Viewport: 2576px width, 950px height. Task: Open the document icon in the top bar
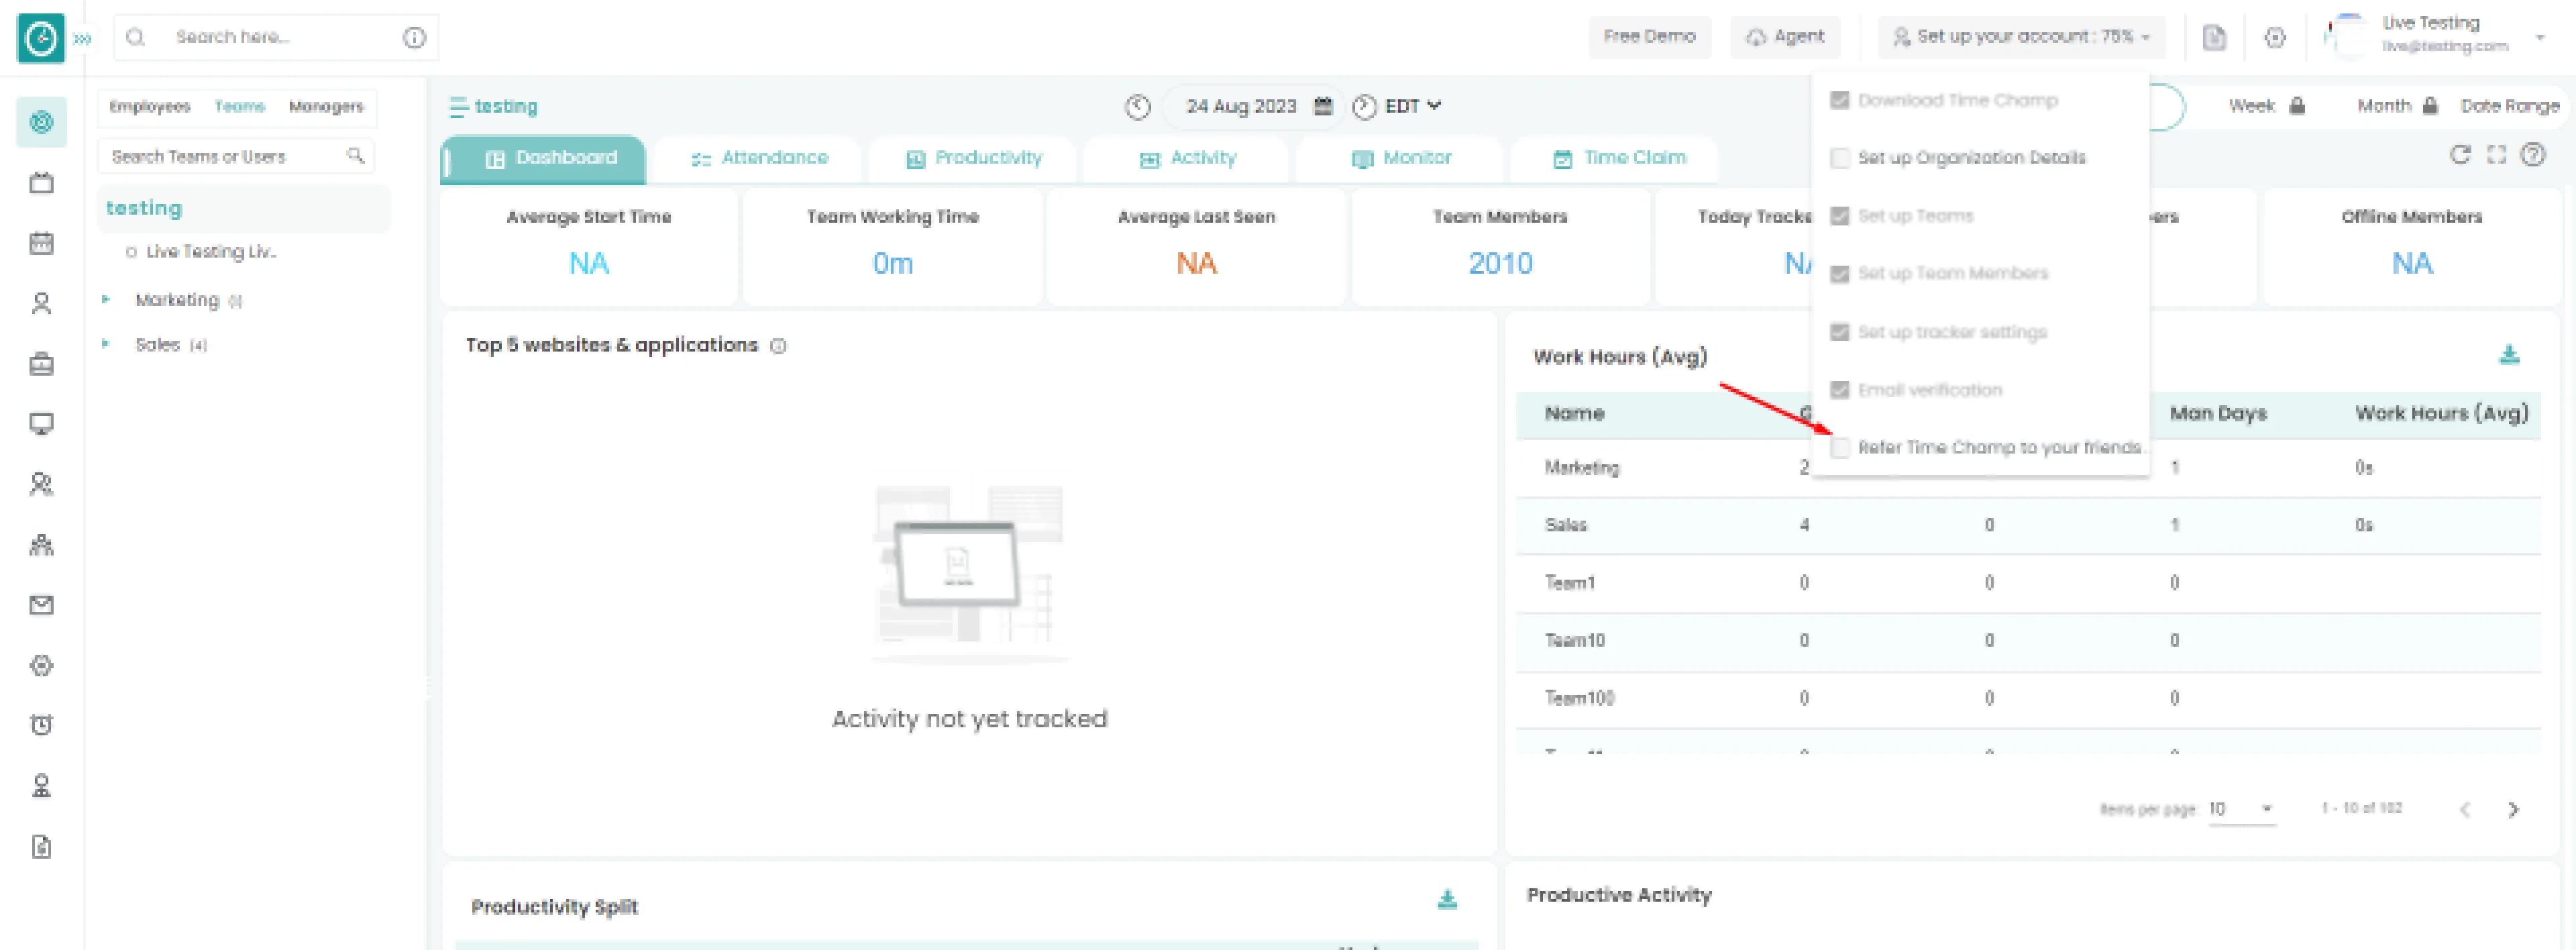point(2214,37)
